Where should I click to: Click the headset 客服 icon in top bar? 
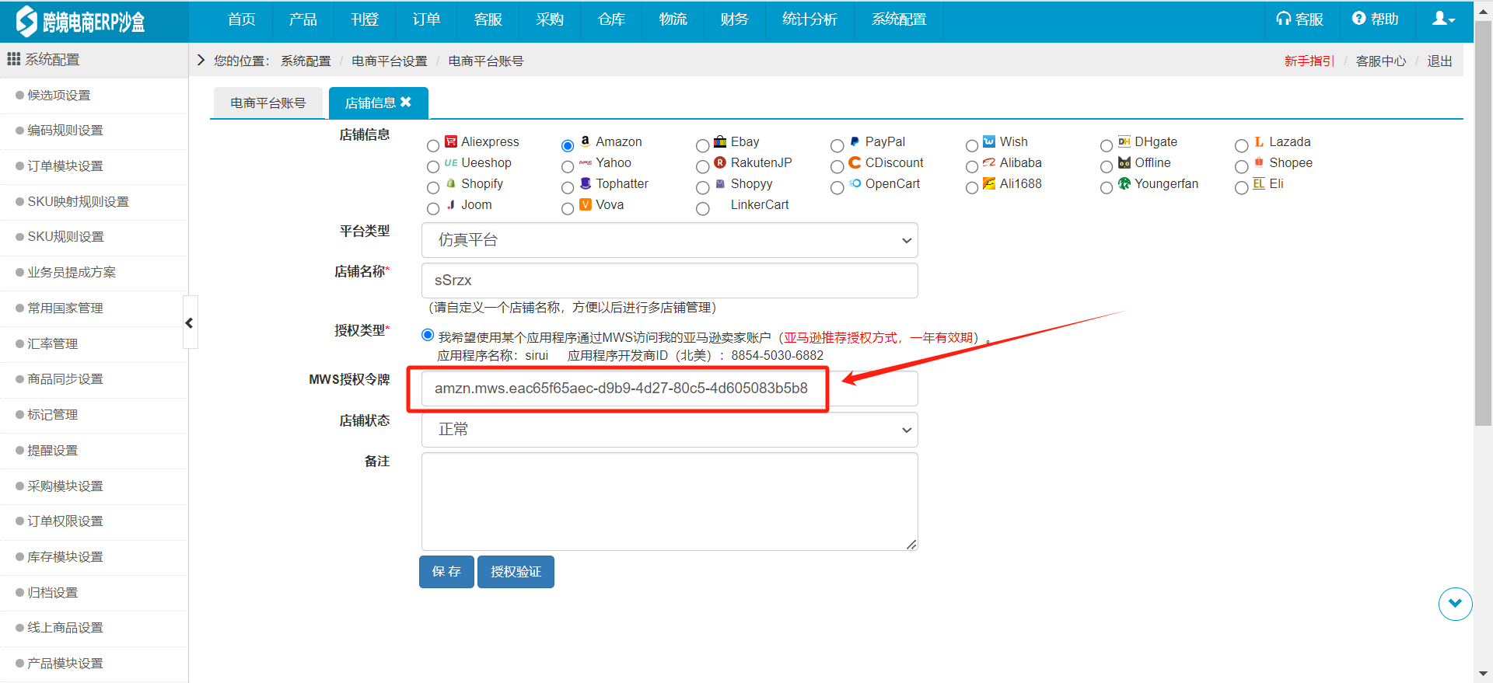coord(1284,19)
